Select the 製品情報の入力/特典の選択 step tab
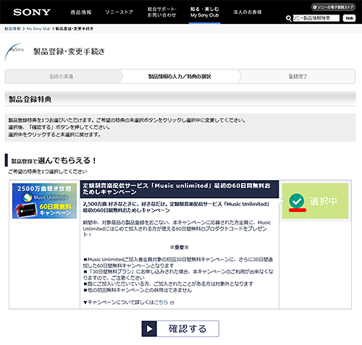 pyautogui.click(x=180, y=77)
